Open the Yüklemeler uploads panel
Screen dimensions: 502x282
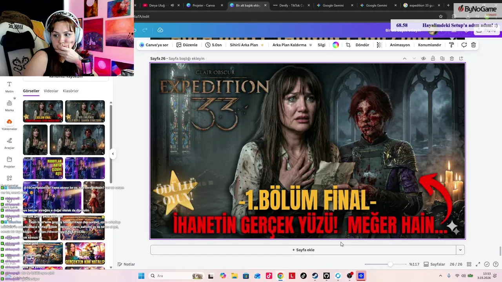(x=9, y=125)
